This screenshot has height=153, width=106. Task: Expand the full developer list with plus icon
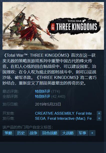click(99, 113)
